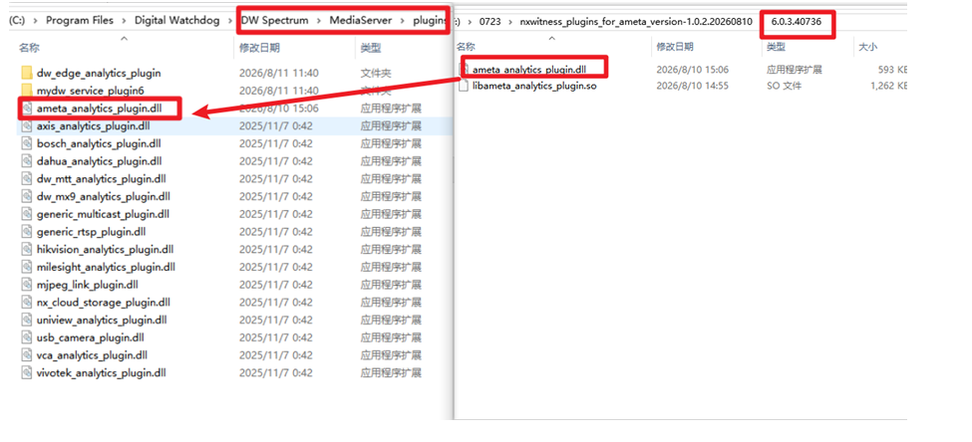Image resolution: width=972 pixels, height=442 pixels.
Task: Expand chevron after MediaServer breadcrumb
Action: pos(403,21)
